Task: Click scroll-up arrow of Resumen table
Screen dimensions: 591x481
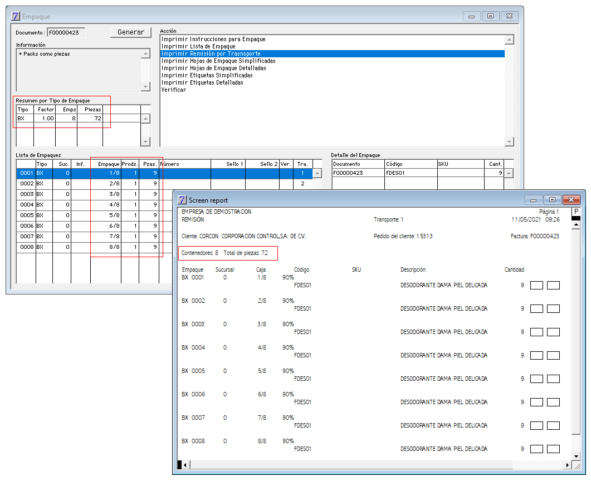Action: pyautogui.click(x=145, y=119)
